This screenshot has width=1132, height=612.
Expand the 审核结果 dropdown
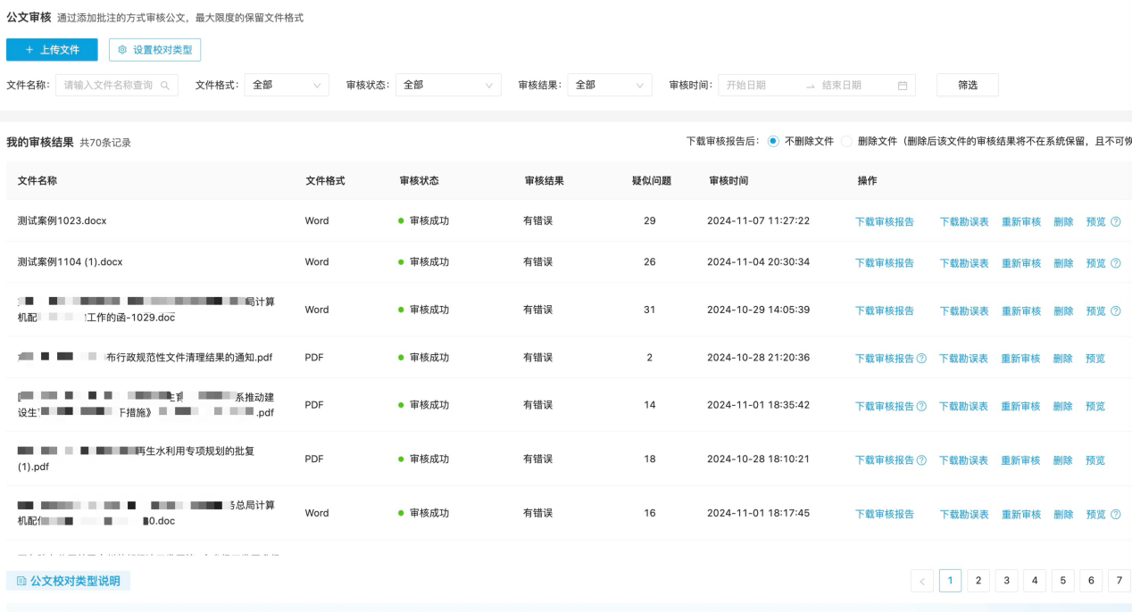[610, 85]
